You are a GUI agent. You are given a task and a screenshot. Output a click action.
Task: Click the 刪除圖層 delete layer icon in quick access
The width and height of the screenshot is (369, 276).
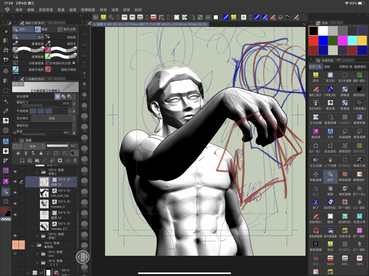click(x=316, y=244)
